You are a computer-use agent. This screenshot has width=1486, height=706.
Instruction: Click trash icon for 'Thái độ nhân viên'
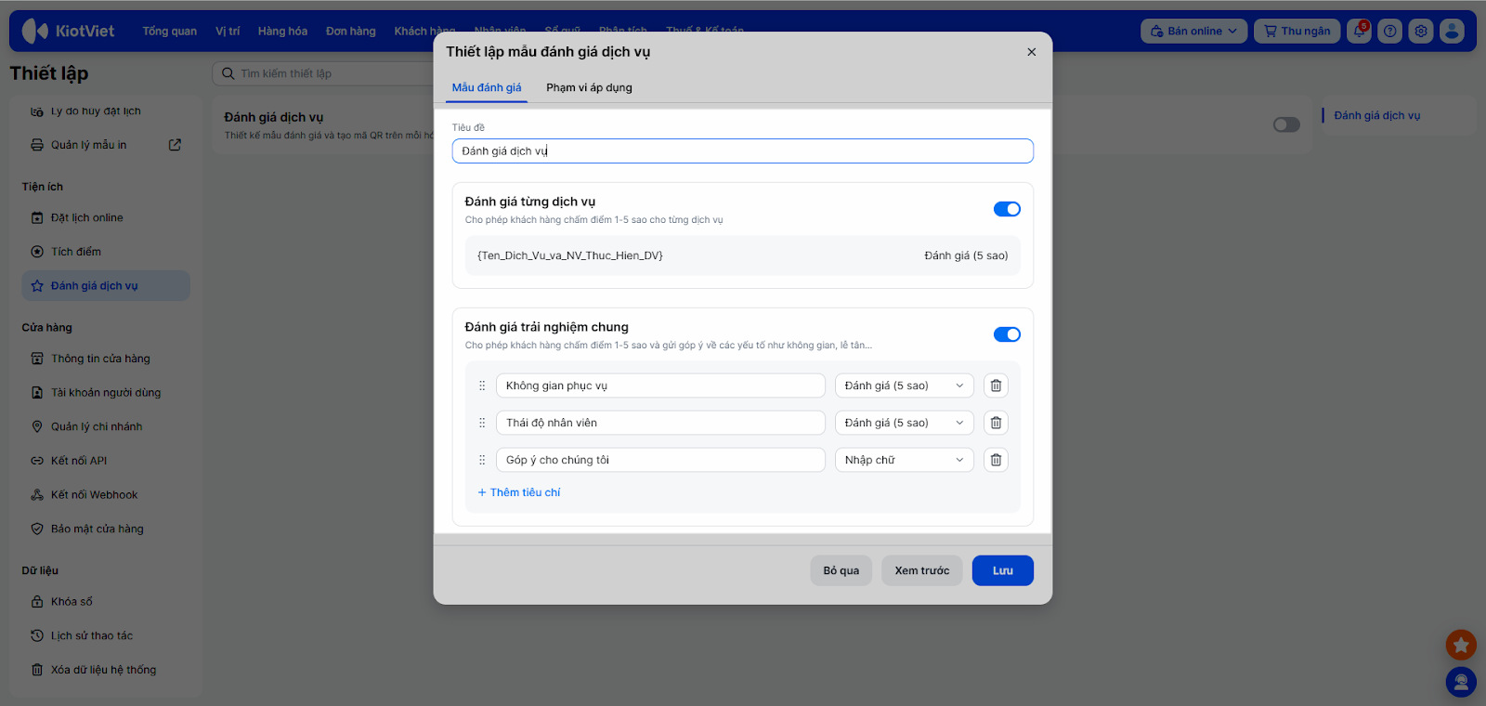[x=996, y=423]
